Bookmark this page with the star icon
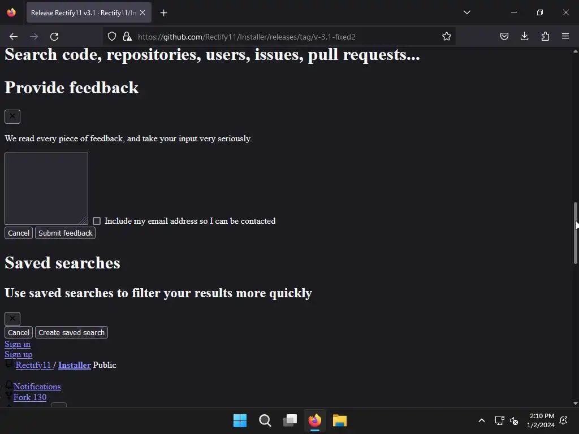The width and height of the screenshot is (579, 434). tap(447, 37)
